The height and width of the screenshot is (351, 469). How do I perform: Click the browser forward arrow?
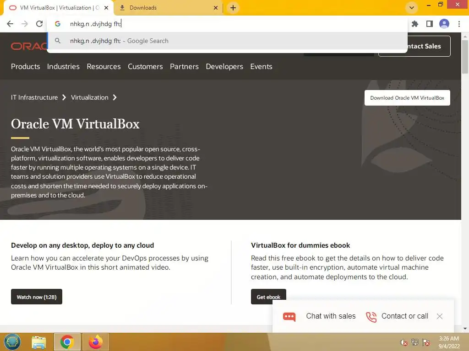[x=25, y=24]
